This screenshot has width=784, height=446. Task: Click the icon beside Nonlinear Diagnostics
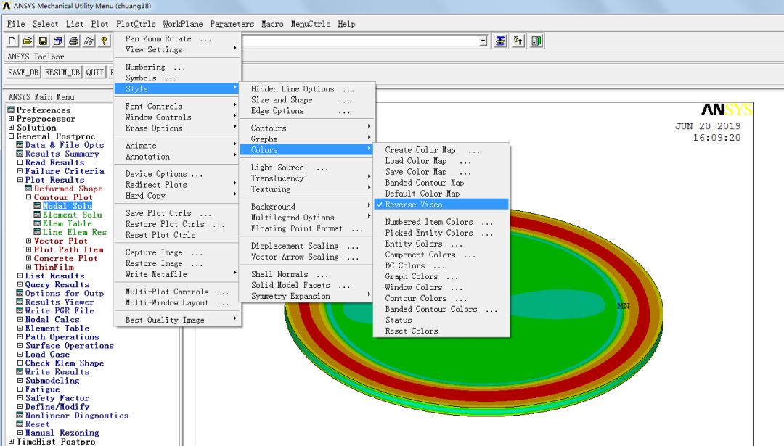20,416
